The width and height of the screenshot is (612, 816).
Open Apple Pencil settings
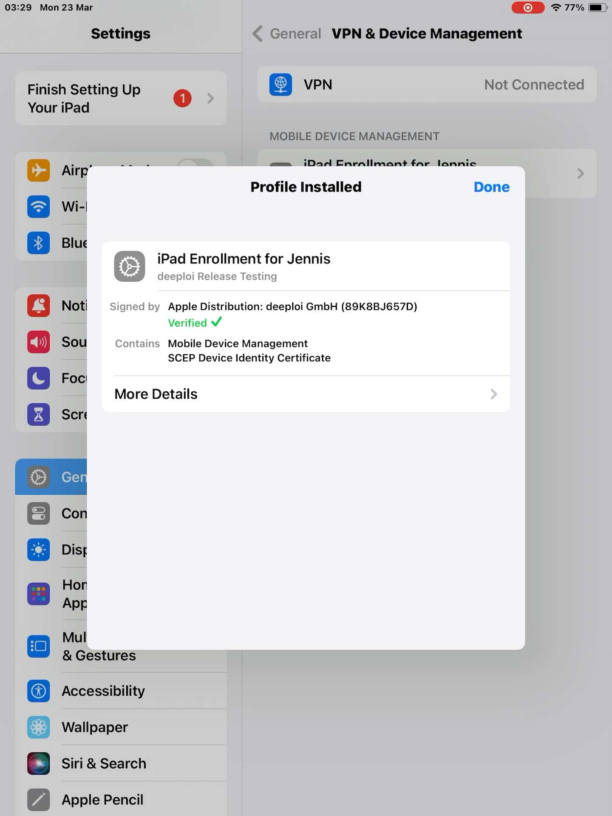tap(121, 799)
